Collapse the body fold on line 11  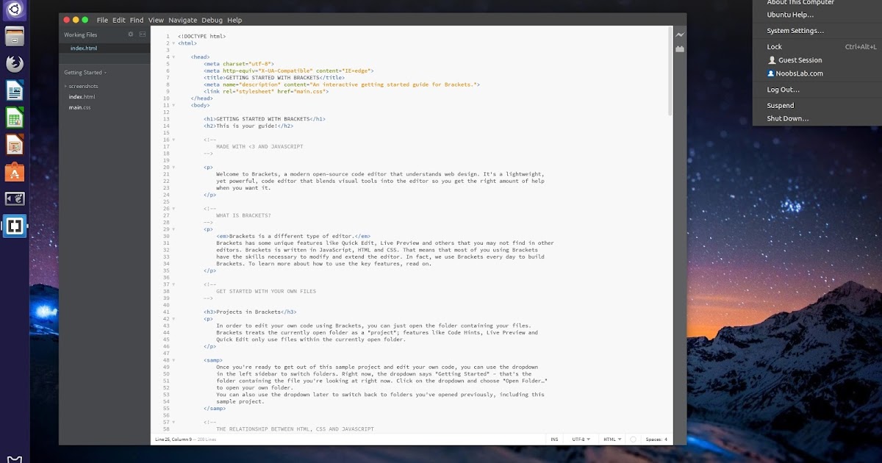173,105
